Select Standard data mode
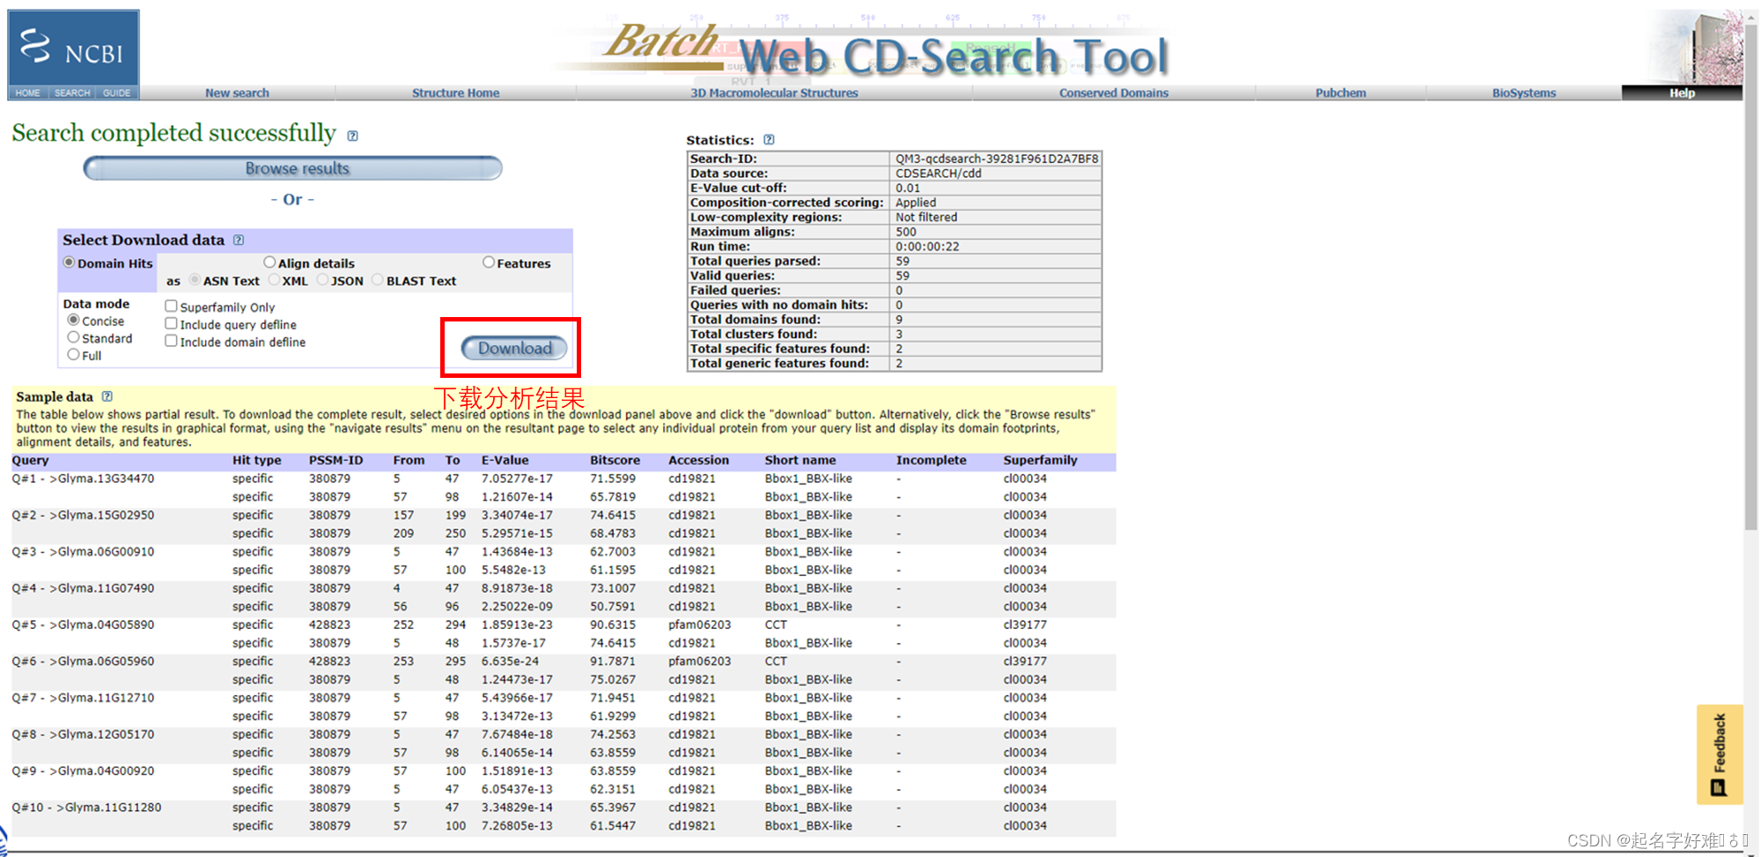The image size is (1761, 857). point(74,336)
